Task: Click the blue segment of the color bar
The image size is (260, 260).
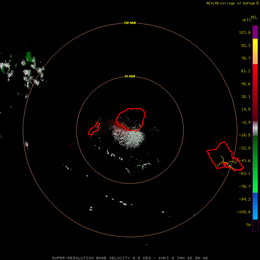Action: pos(255,206)
